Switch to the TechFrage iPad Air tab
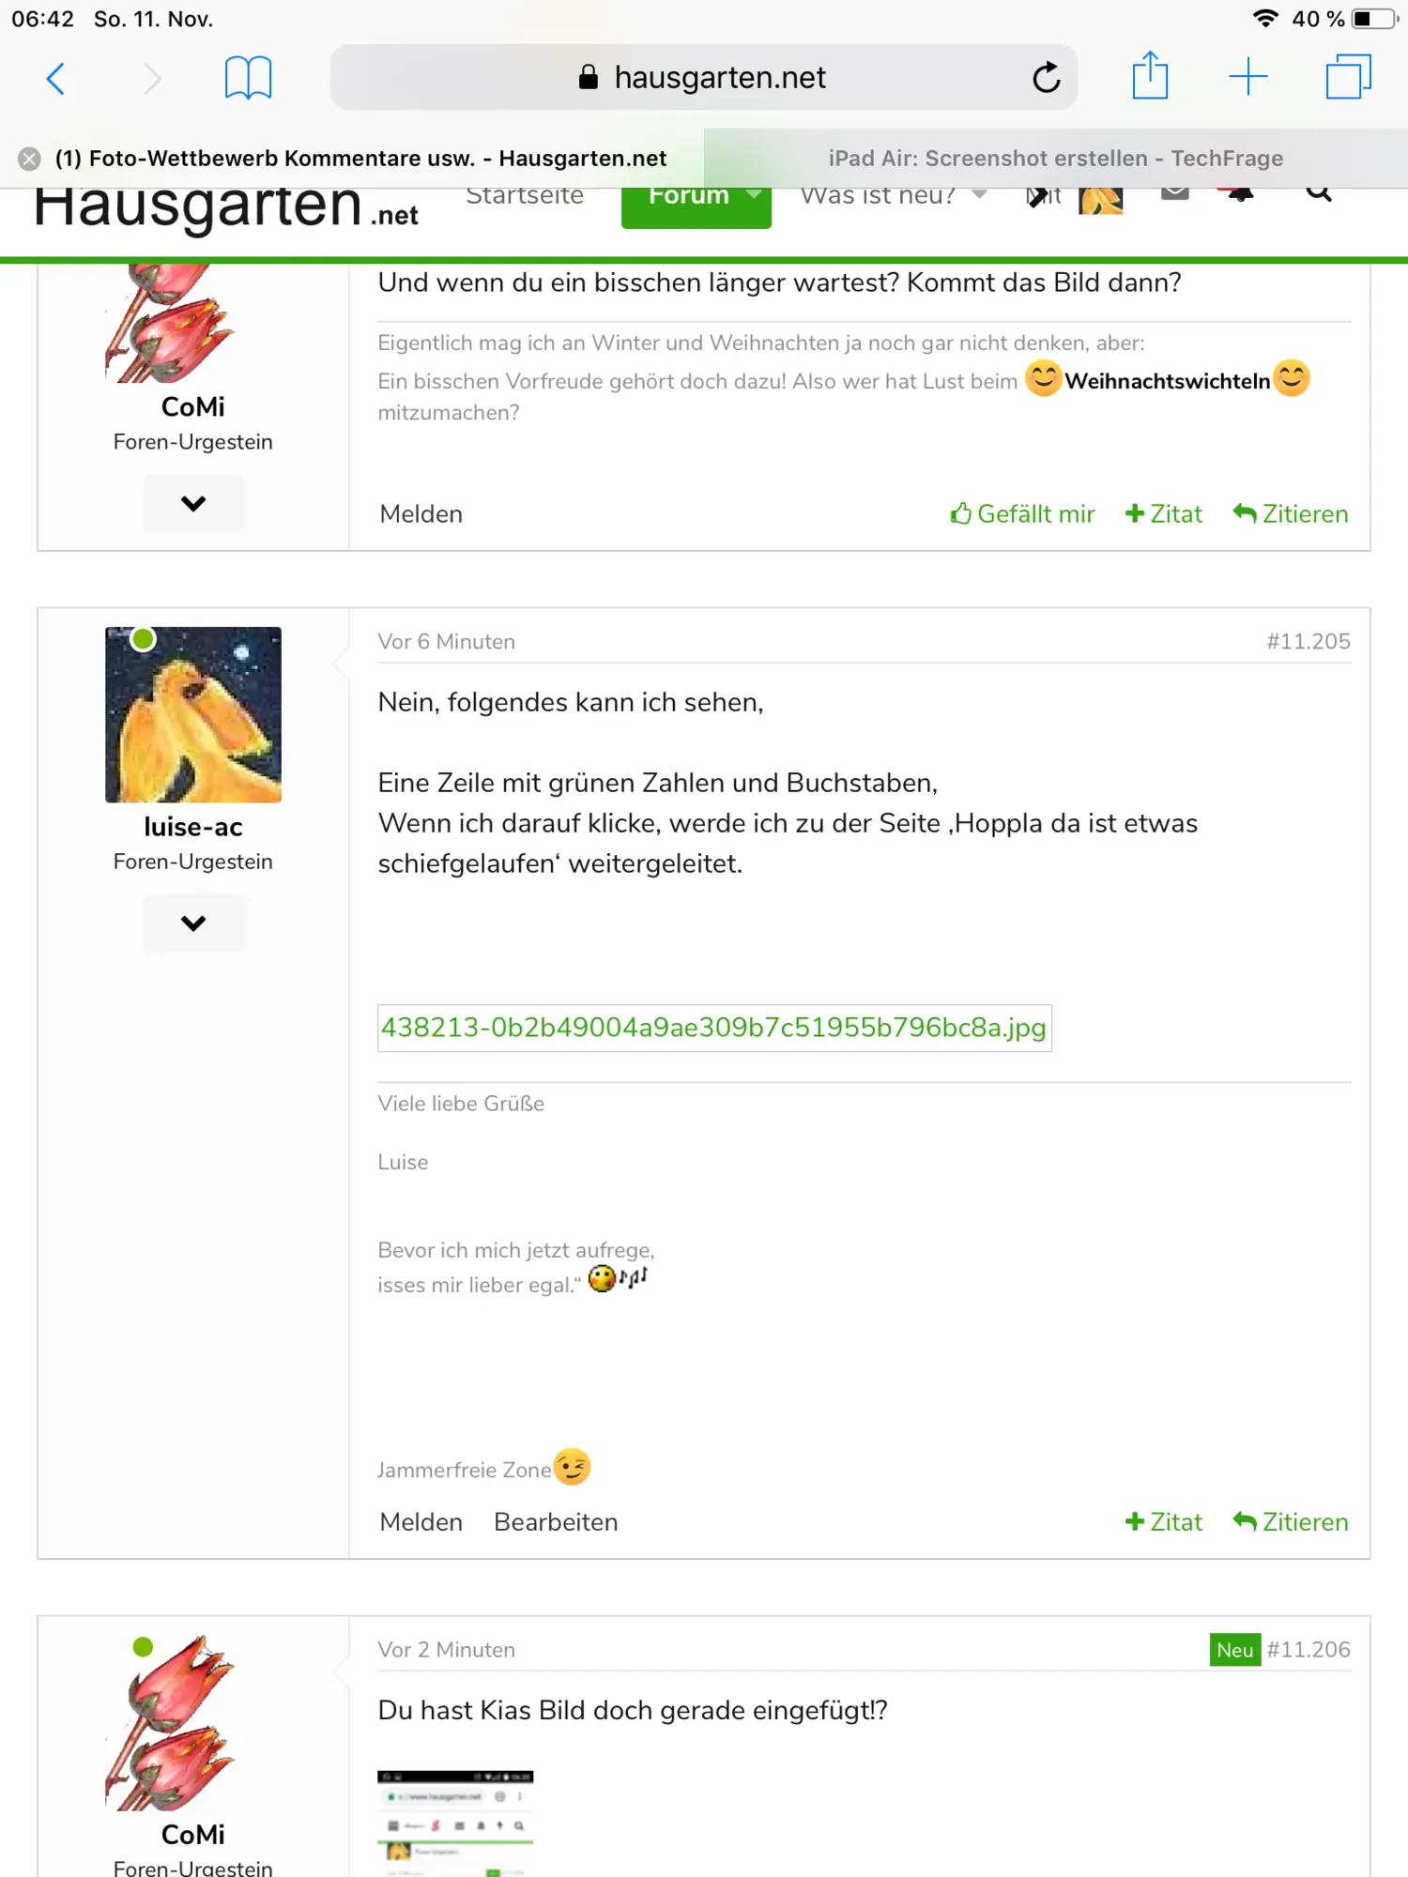This screenshot has height=1877, width=1408. [1055, 159]
